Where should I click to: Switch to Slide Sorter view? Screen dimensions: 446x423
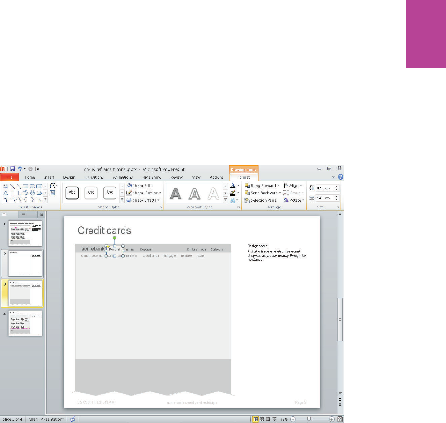pyautogui.click(x=262, y=419)
